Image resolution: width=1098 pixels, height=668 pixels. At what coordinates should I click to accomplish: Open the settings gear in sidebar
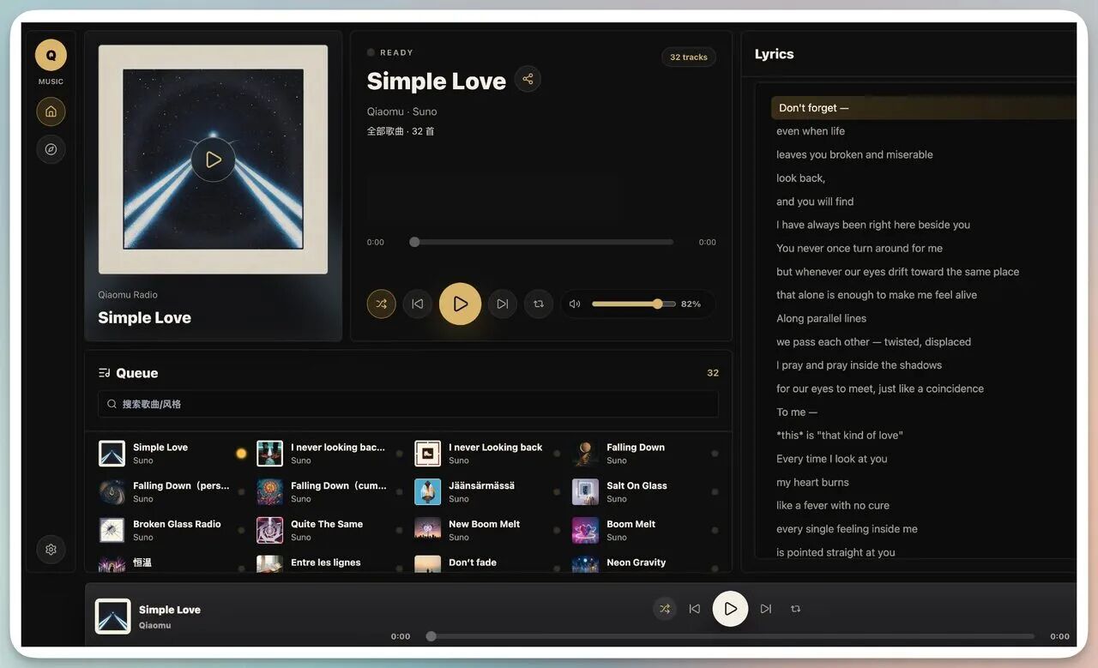[51, 549]
